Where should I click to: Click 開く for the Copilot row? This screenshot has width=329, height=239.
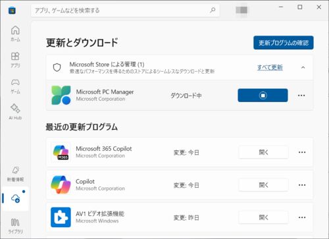click(263, 185)
